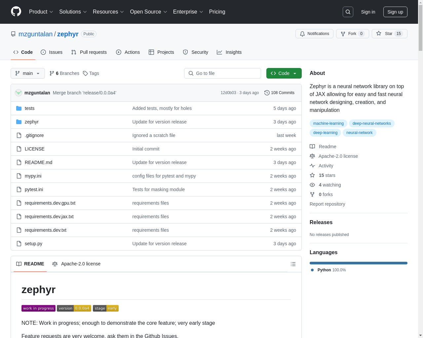Click the Tags tag icon
This screenshot has height=338, width=423.
(85, 73)
